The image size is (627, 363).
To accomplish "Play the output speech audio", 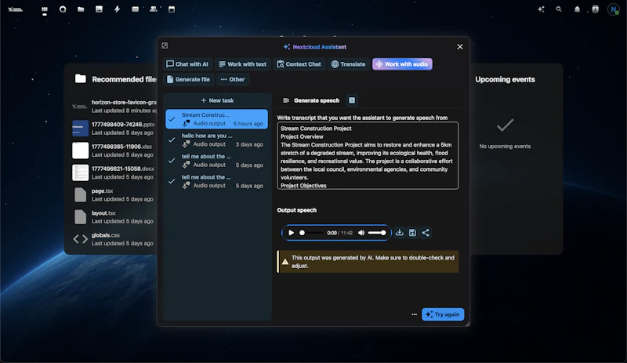I will (291, 233).
